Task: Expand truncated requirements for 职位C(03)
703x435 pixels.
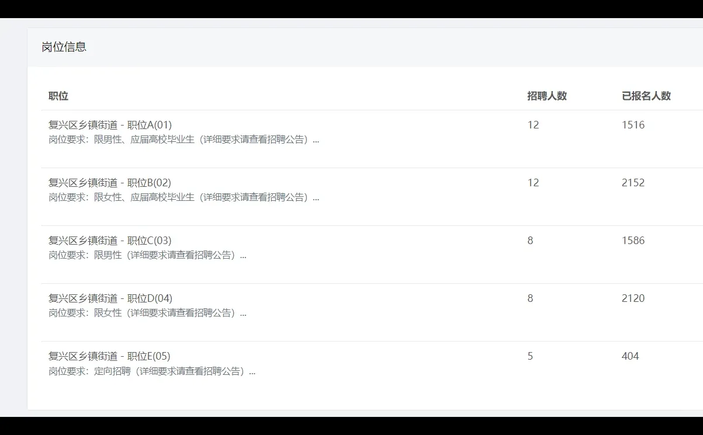Action: pos(243,255)
